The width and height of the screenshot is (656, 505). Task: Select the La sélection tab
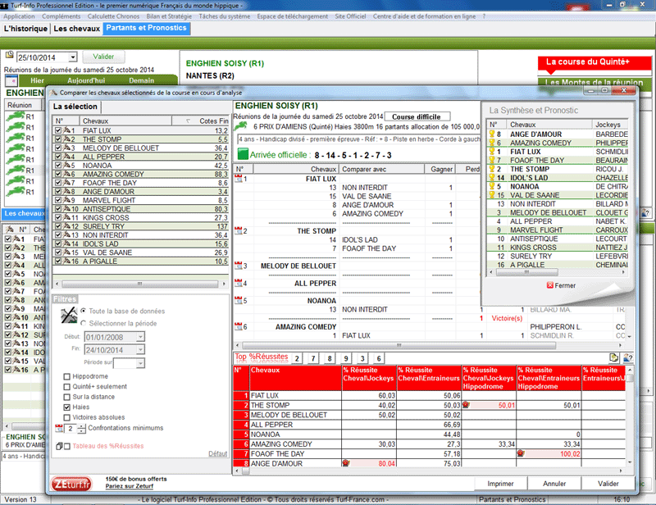75,107
